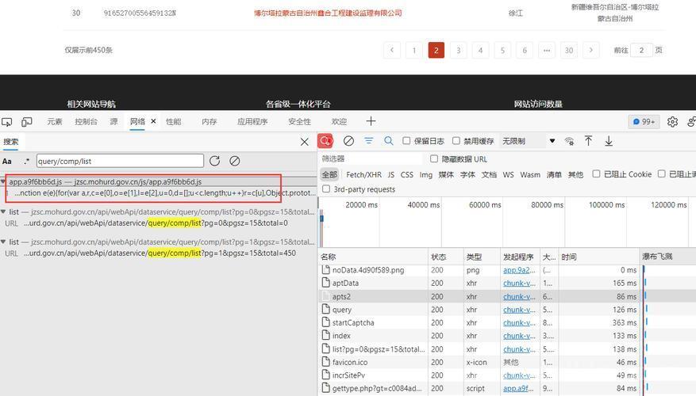Collapse the list pg=1 search result group

coord(3,242)
